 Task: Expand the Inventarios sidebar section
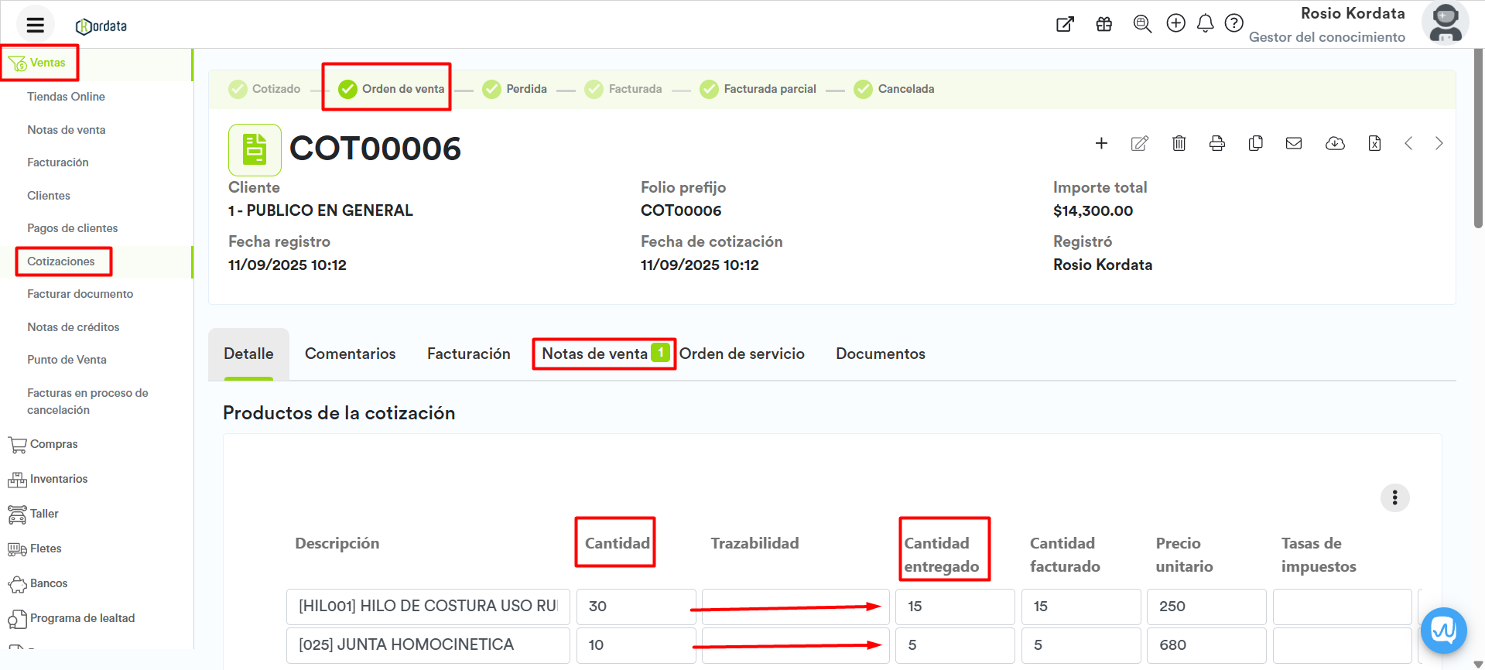(x=58, y=479)
